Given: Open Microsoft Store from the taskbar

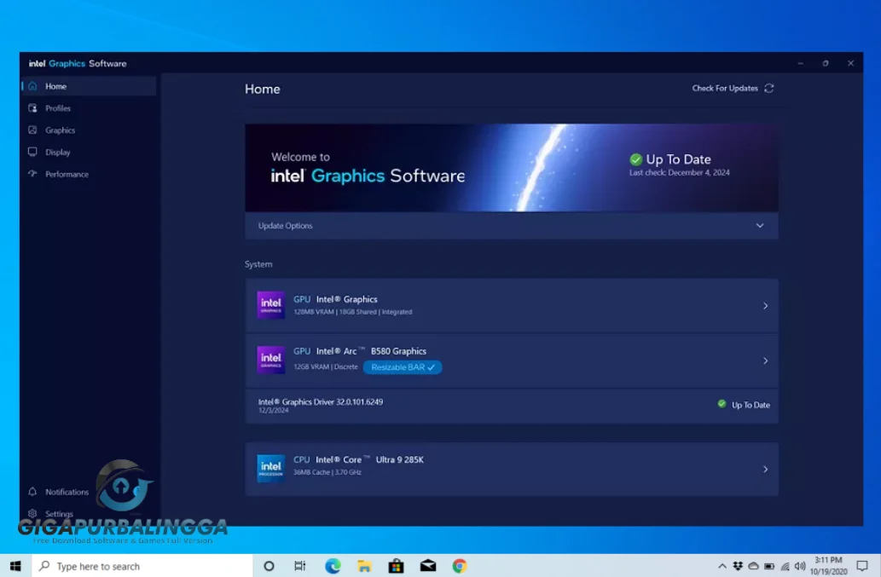Looking at the screenshot, I should point(396,566).
